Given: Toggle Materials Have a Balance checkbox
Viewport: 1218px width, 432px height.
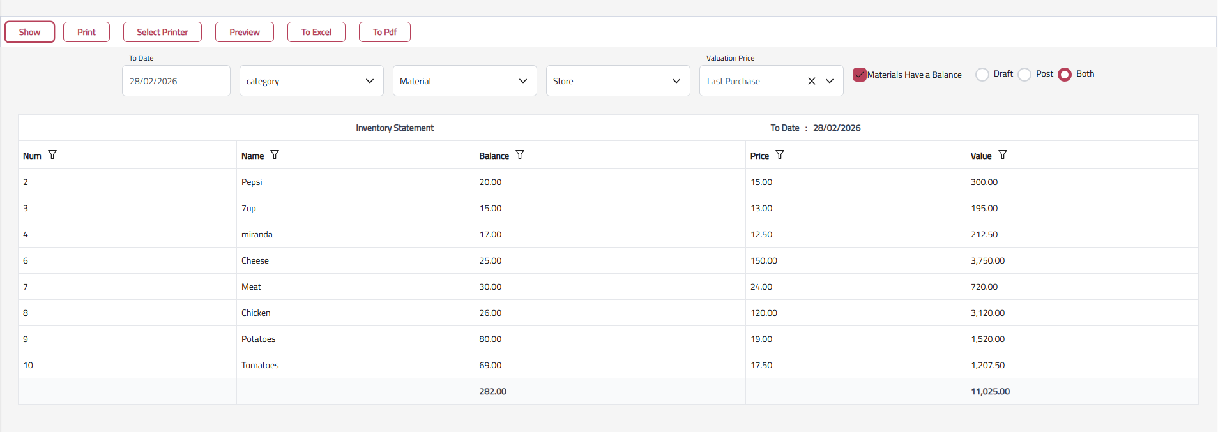Looking at the screenshot, I should tap(860, 75).
